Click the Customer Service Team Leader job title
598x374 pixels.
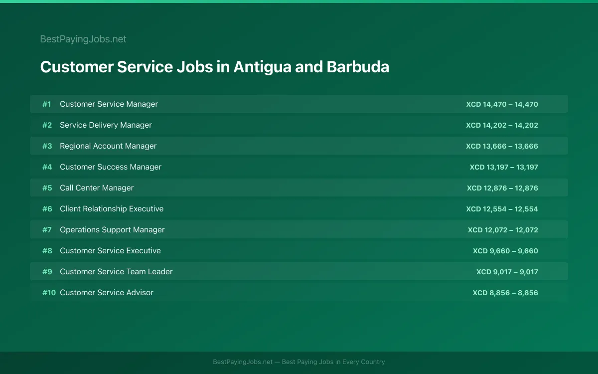tap(116, 272)
